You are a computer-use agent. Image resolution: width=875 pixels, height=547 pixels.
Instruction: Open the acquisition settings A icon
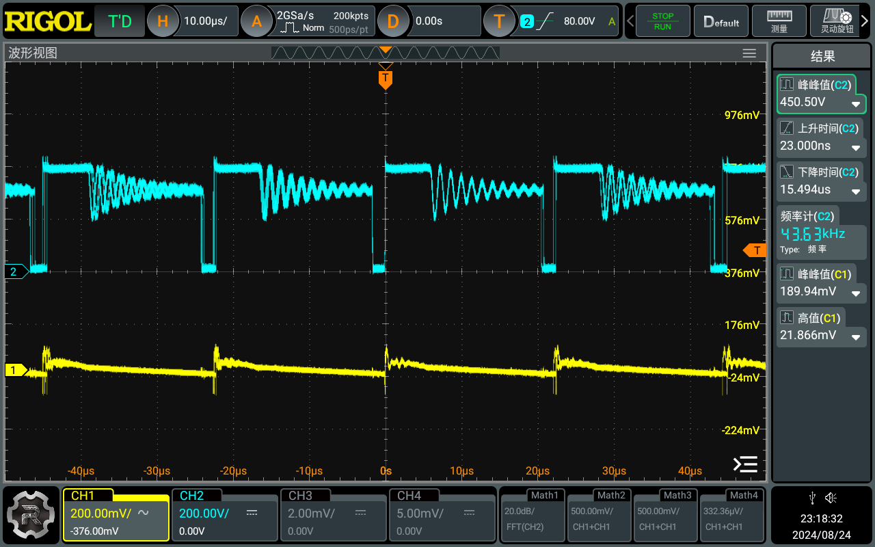point(256,21)
